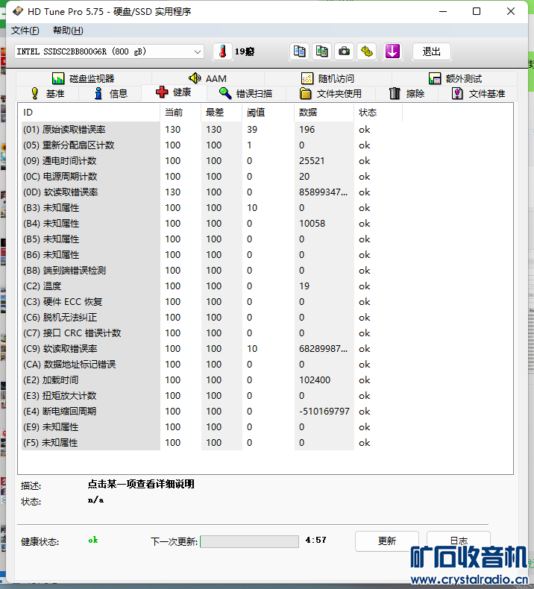
Task: Select the (C7) 接口 CRC 错误计数 row
Action: point(212,333)
